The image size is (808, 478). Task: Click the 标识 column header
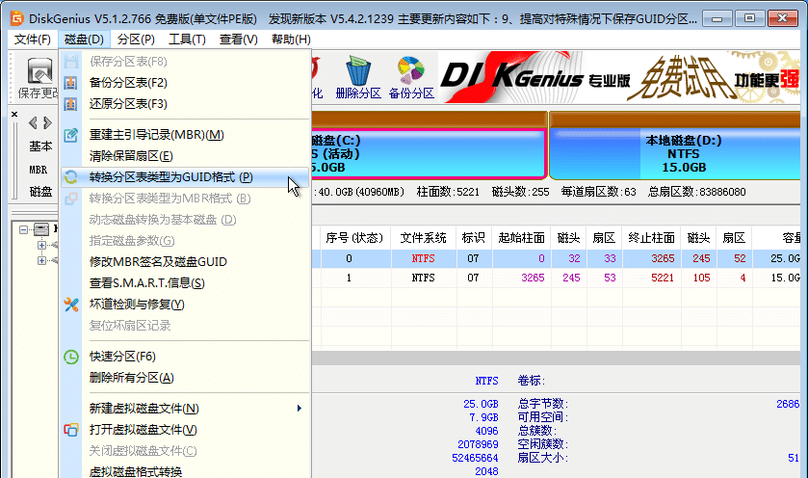[474, 238]
